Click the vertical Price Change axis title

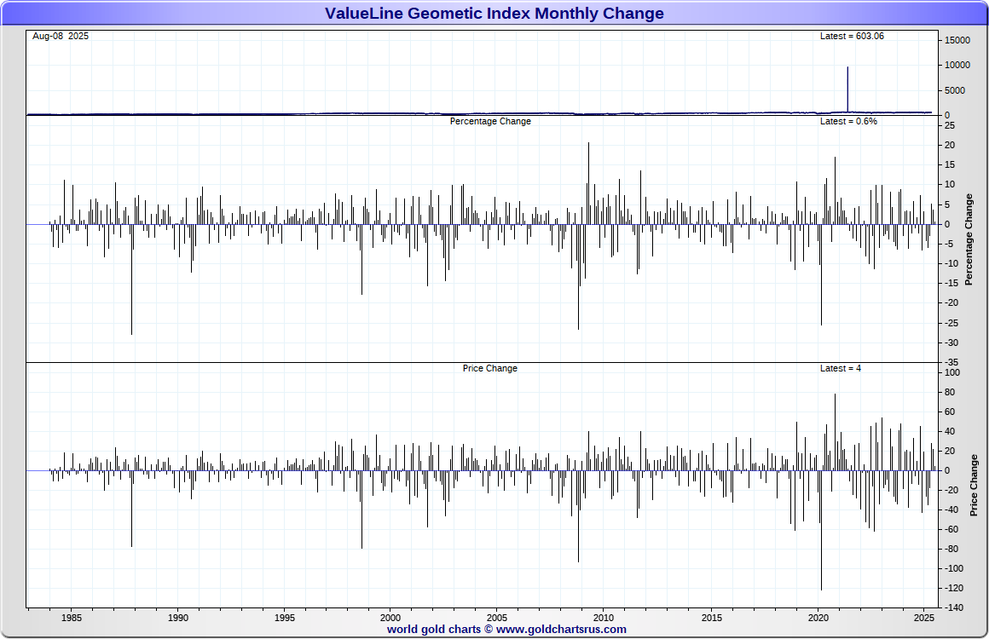(974, 486)
